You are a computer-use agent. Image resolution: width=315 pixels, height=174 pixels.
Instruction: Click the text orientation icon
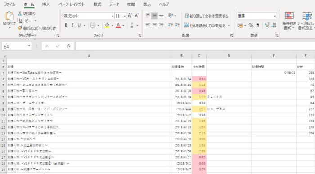tap(171, 15)
